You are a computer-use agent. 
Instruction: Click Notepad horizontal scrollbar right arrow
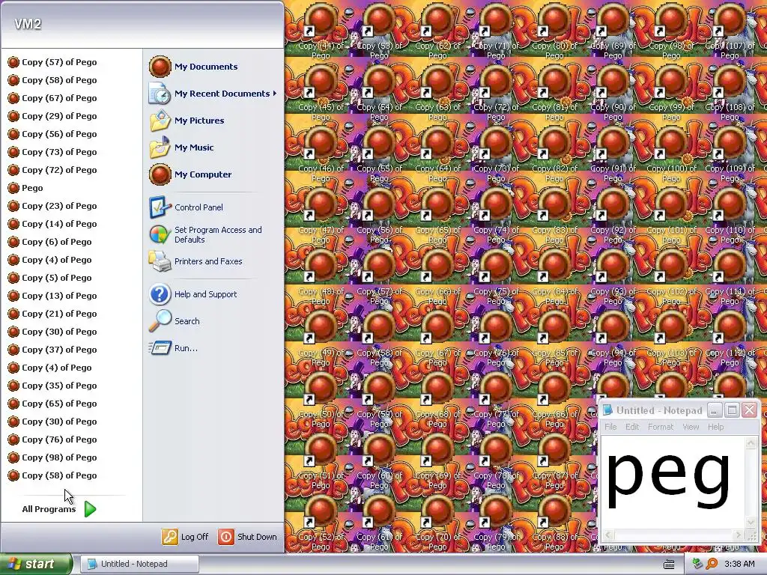point(739,535)
